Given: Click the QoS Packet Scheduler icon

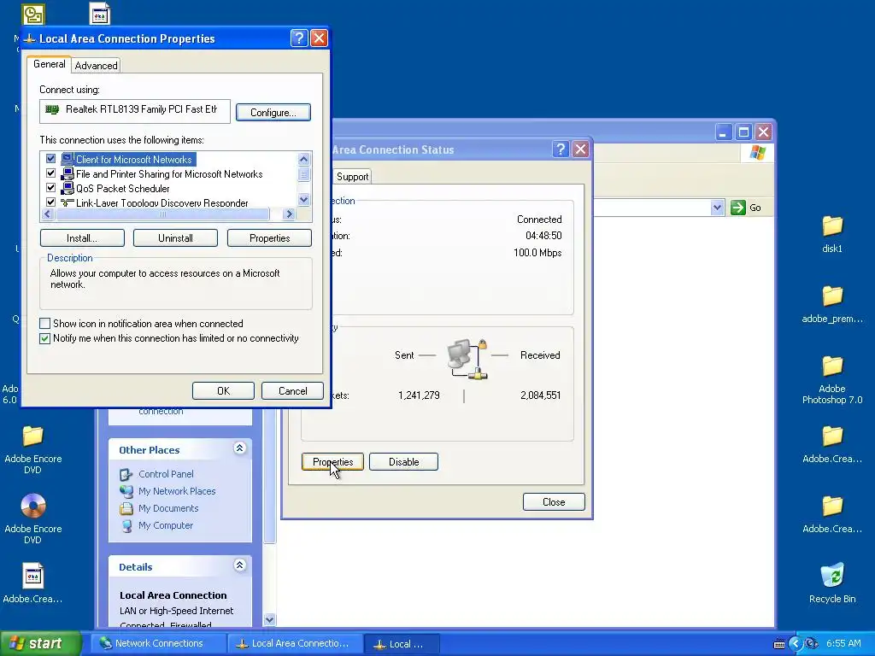Looking at the screenshot, I should pyautogui.click(x=68, y=188).
